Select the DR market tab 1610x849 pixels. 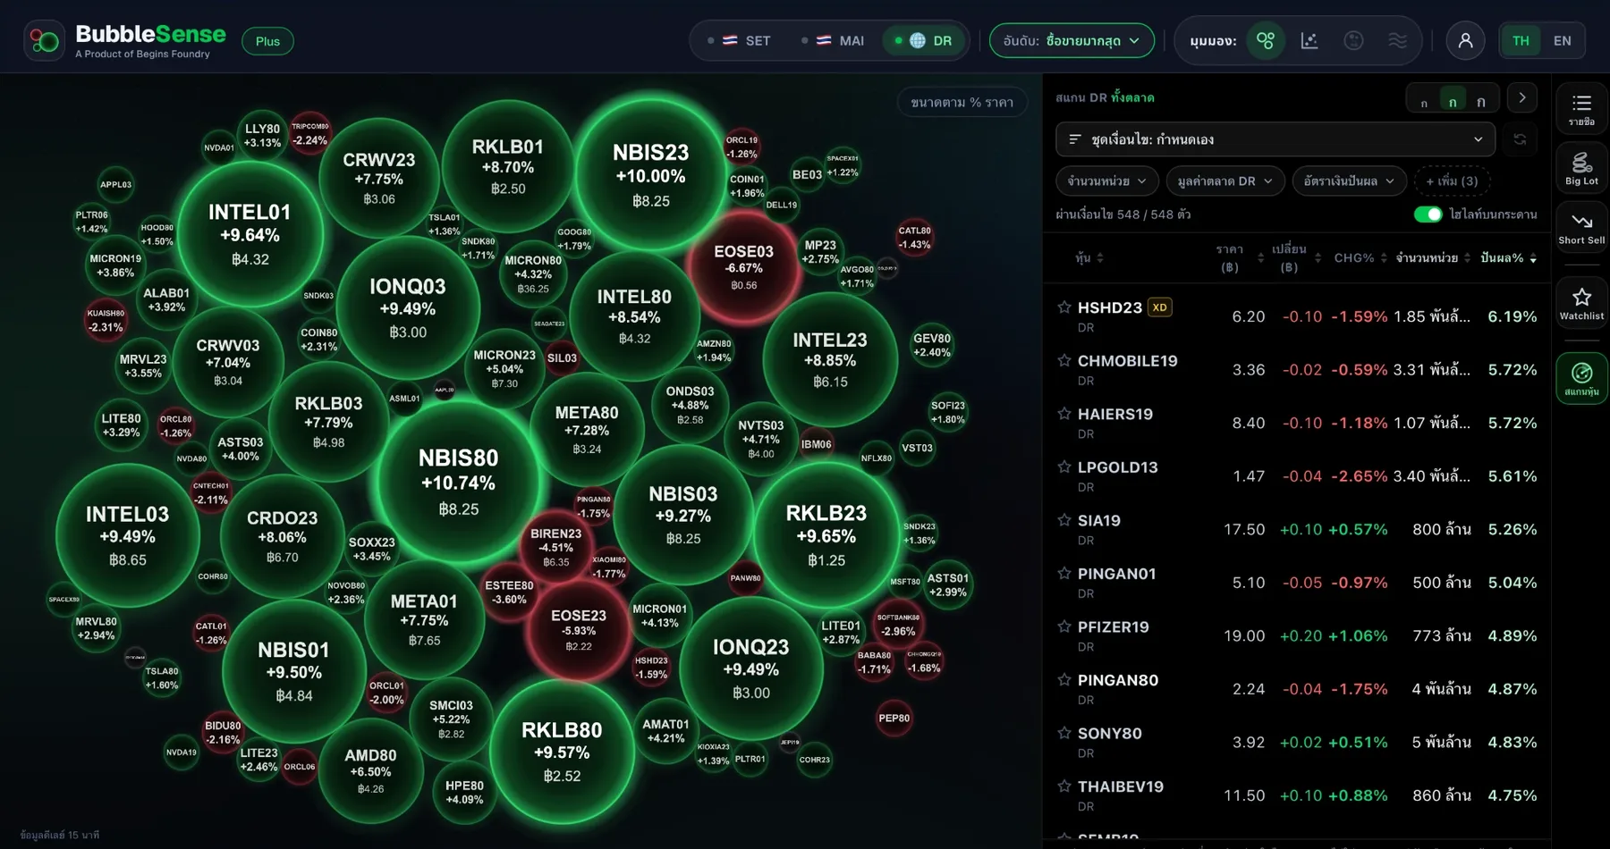coord(926,40)
